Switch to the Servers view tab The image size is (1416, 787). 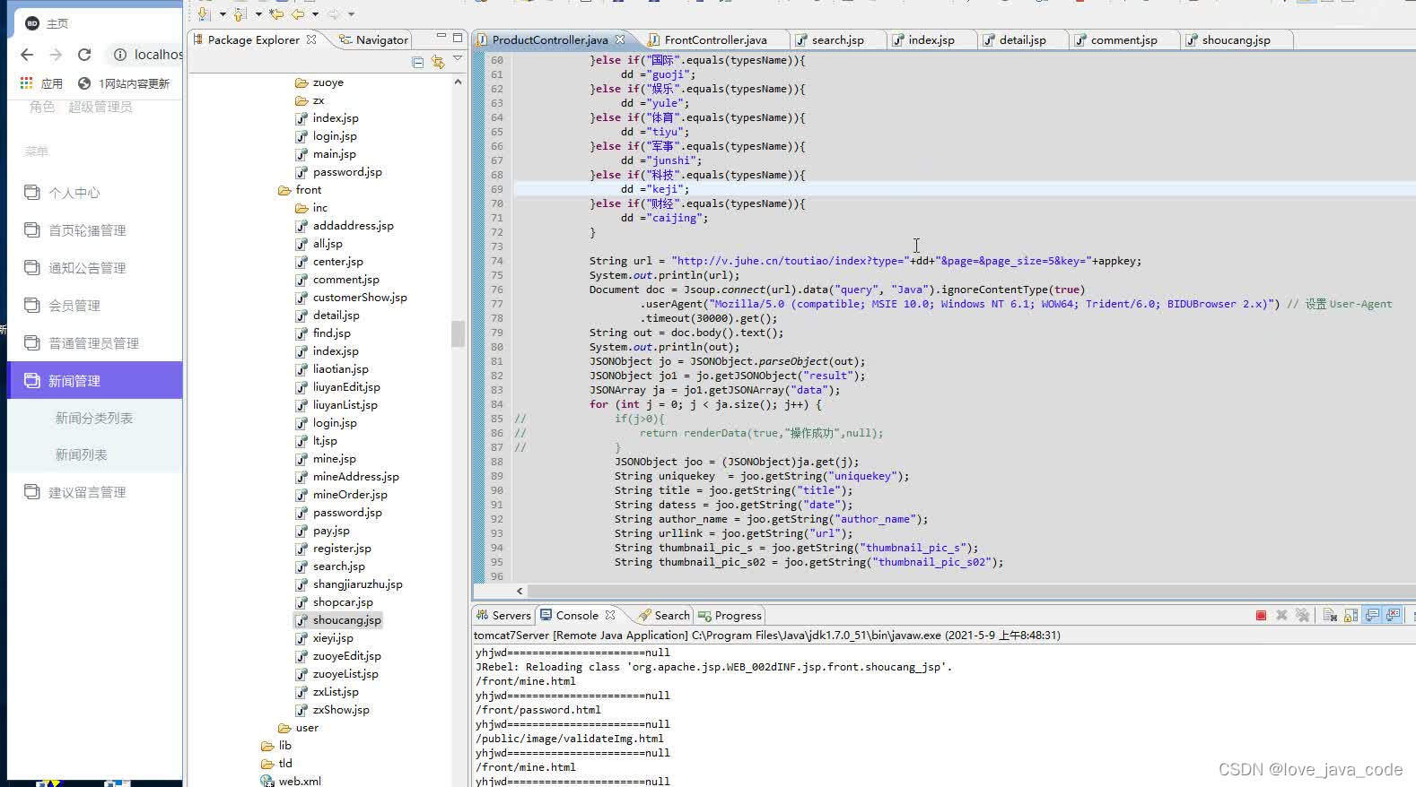click(x=504, y=615)
